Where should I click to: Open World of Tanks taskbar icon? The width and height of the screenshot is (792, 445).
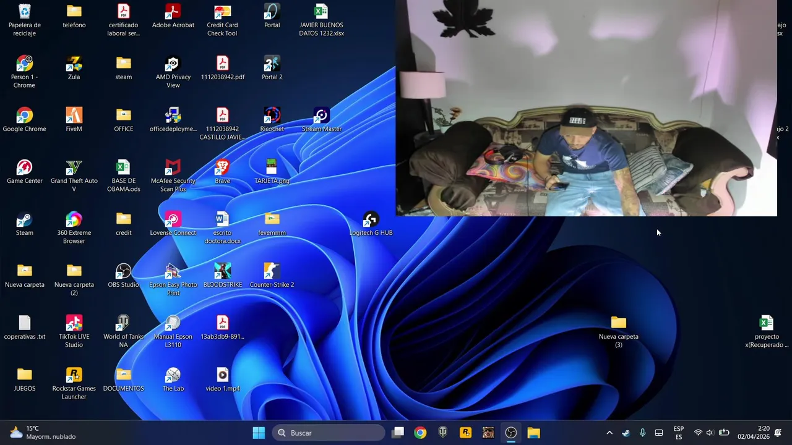[443, 433]
